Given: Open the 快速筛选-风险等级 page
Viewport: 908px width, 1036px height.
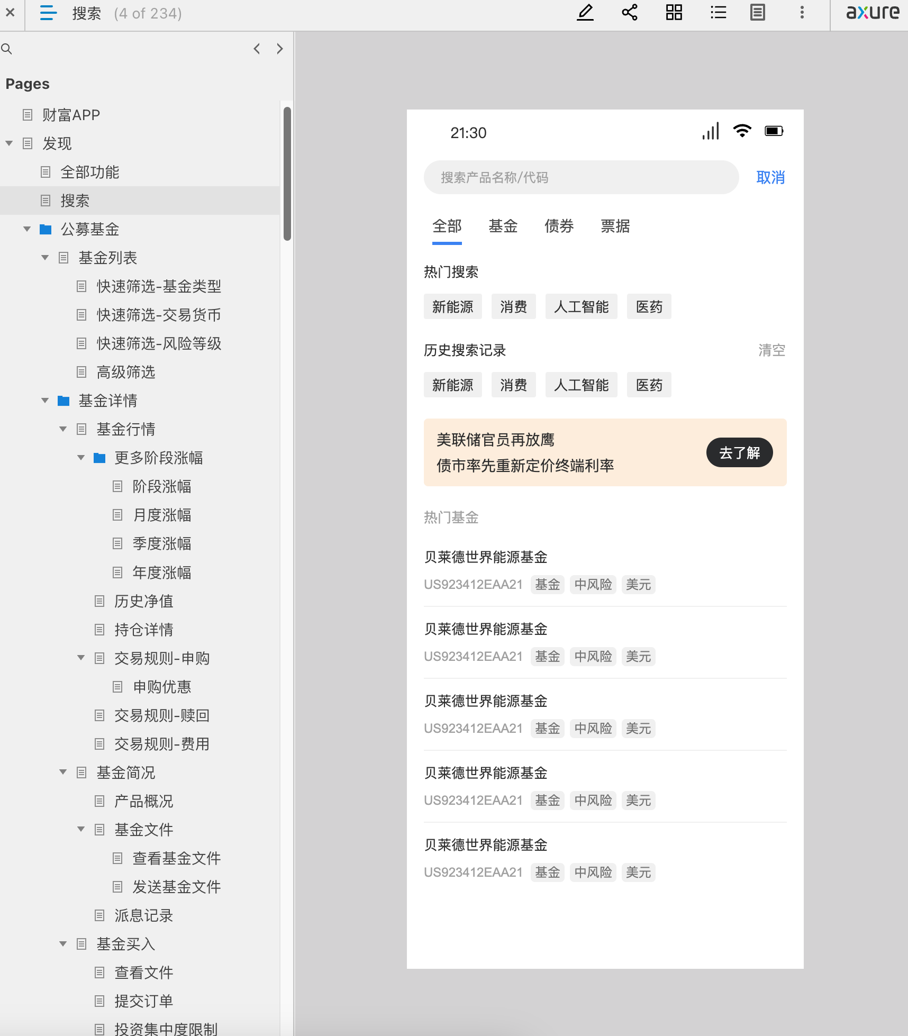Looking at the screenshot, I should click(159, 343).
